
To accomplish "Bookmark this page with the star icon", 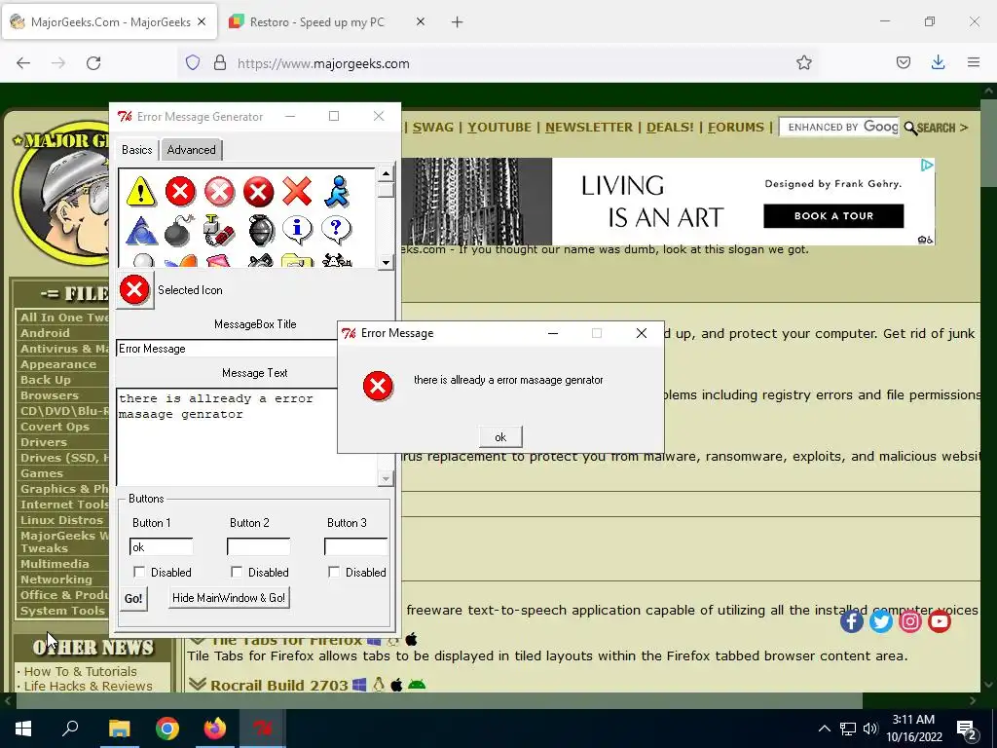I will pyautogui.click(x=803, y=62).
